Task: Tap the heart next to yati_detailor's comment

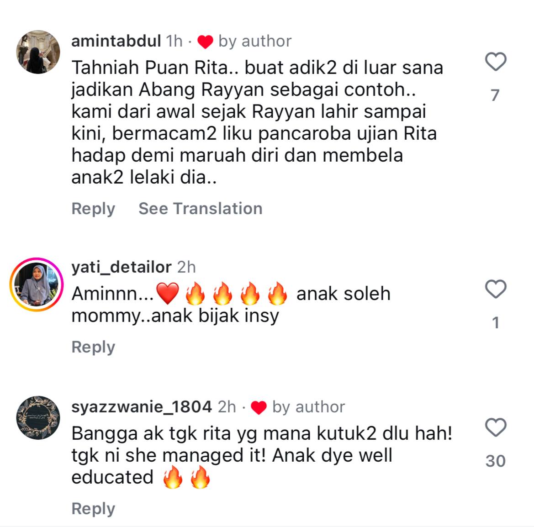Action: (x=496, y=289)
